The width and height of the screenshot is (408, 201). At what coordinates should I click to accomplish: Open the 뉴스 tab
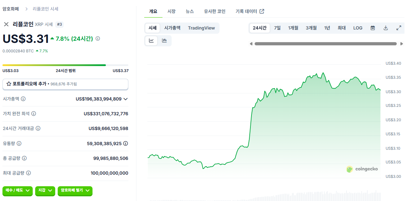[x=190, y=11]
